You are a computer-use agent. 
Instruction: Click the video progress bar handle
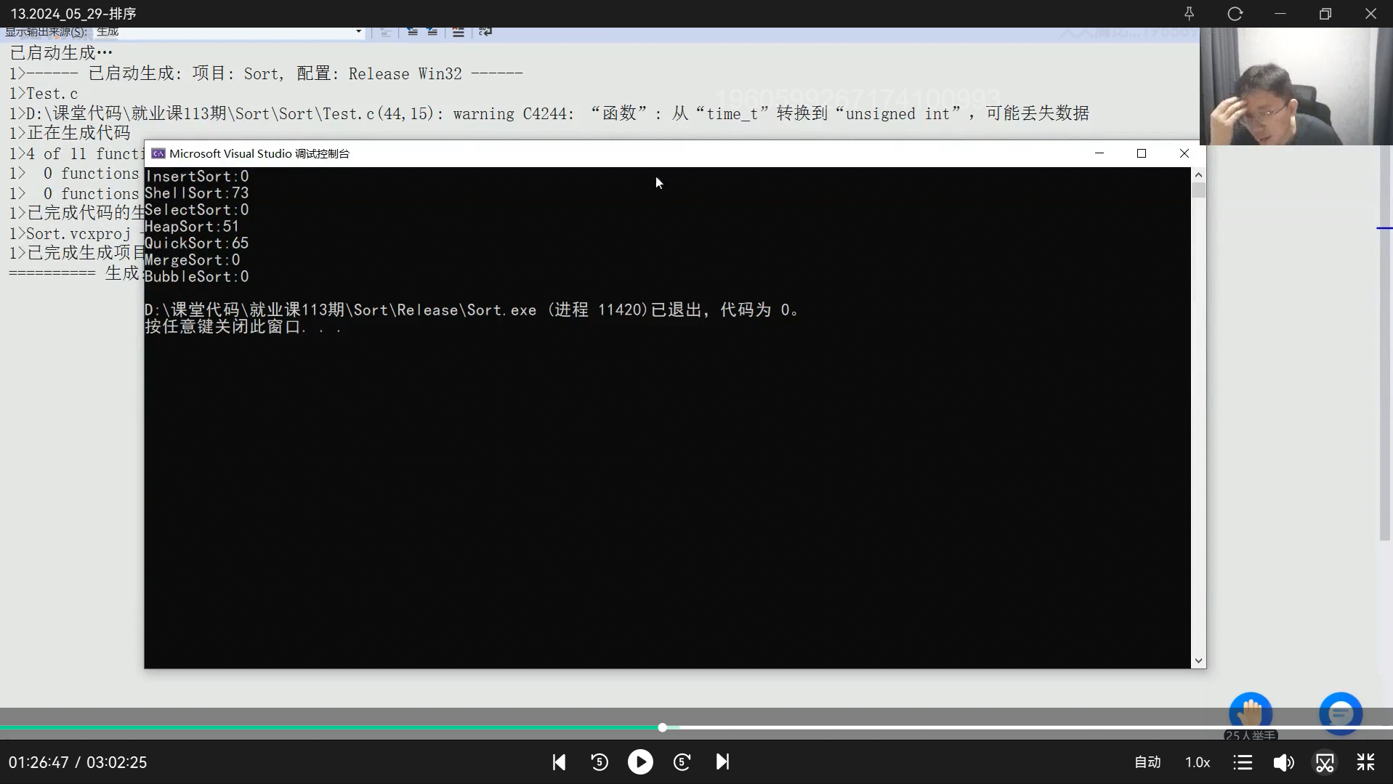click(662, 727)
